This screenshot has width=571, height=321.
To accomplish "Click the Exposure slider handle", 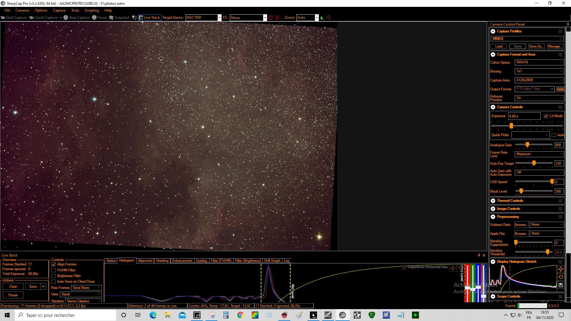I will [511, 126].
